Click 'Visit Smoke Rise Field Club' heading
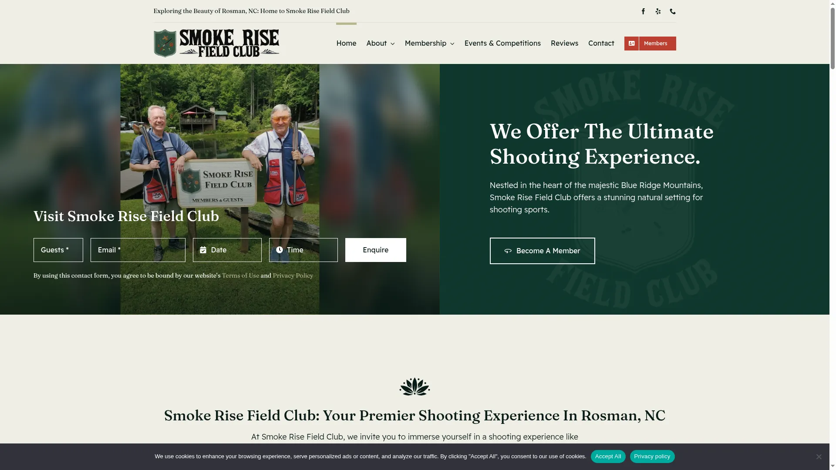The height and width of the screenshot is (470, 836). (126, 216)
